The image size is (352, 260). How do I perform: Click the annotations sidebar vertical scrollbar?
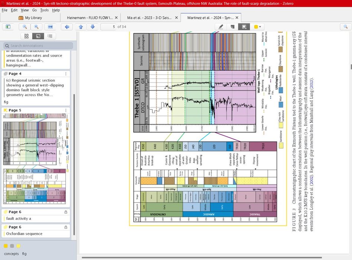coord(74,165)
